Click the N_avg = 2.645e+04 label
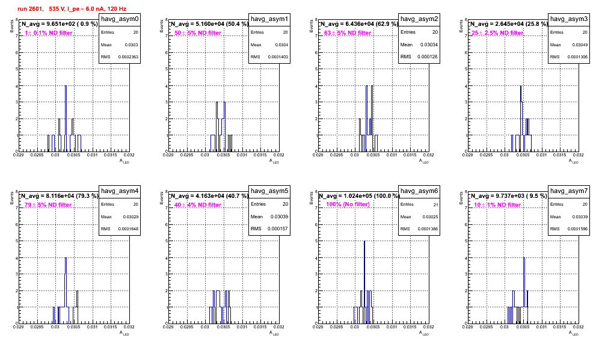Screen dimensions: 599x344 point(509,23)
